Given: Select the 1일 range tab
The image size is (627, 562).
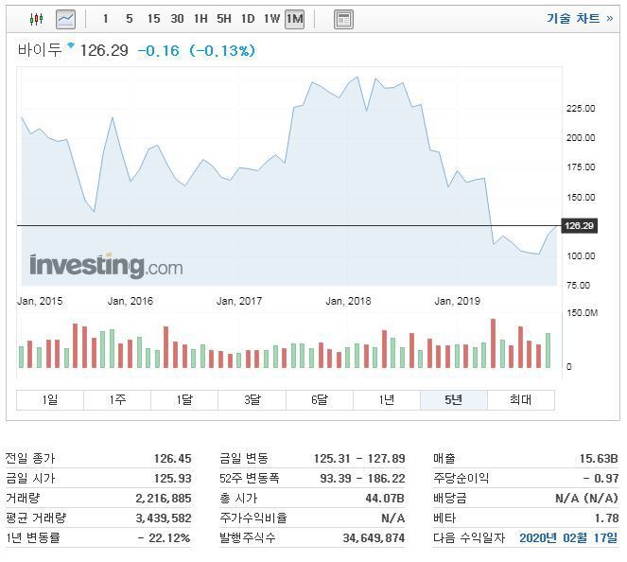Looking at the screenshot, I should tap(50, 399).
